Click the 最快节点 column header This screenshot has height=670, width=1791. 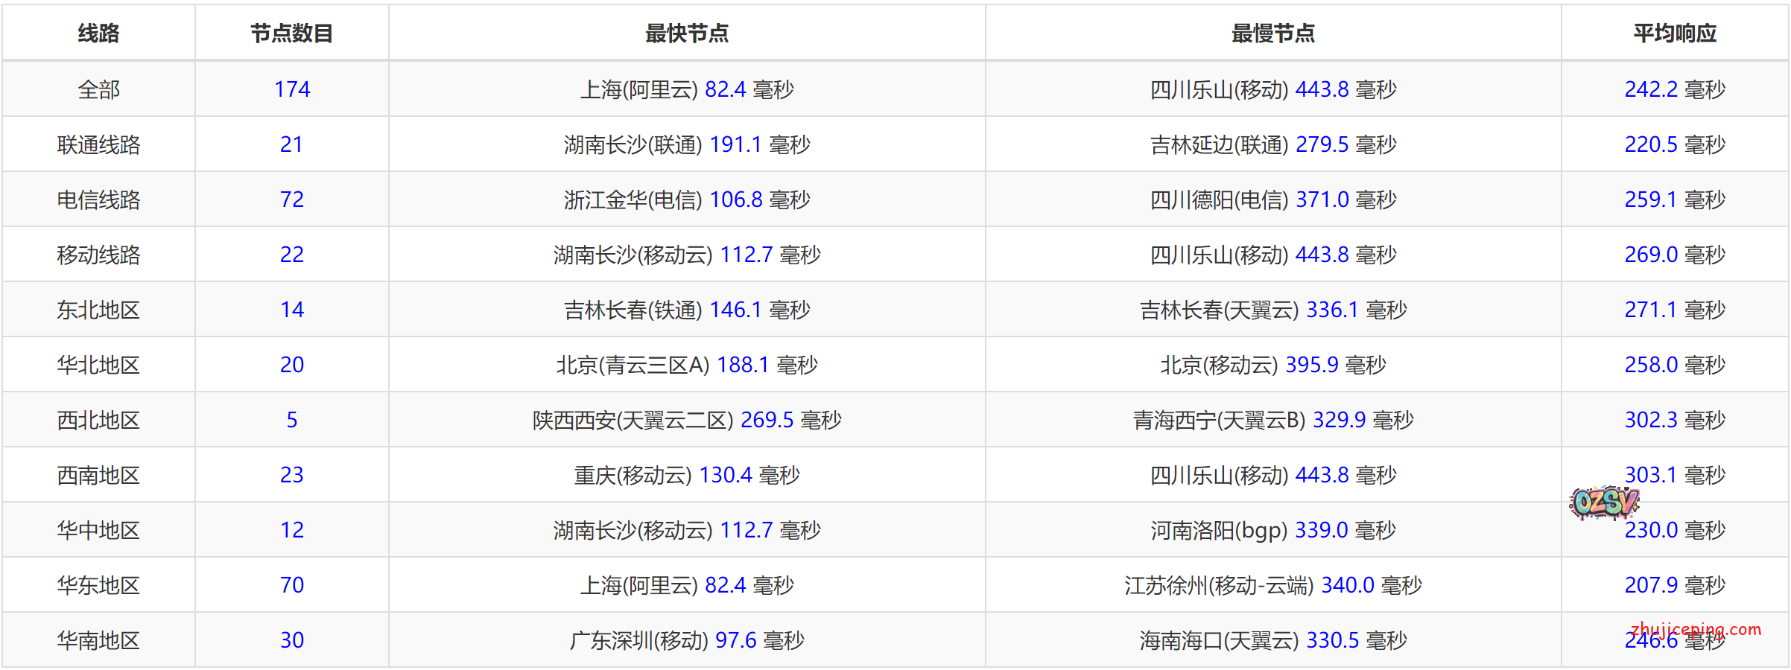point(686,33)
